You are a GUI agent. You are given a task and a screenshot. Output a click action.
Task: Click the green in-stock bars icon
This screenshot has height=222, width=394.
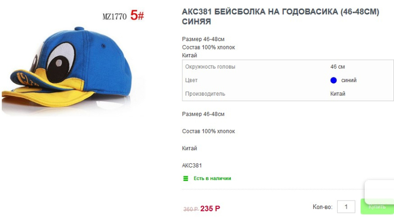186,179
